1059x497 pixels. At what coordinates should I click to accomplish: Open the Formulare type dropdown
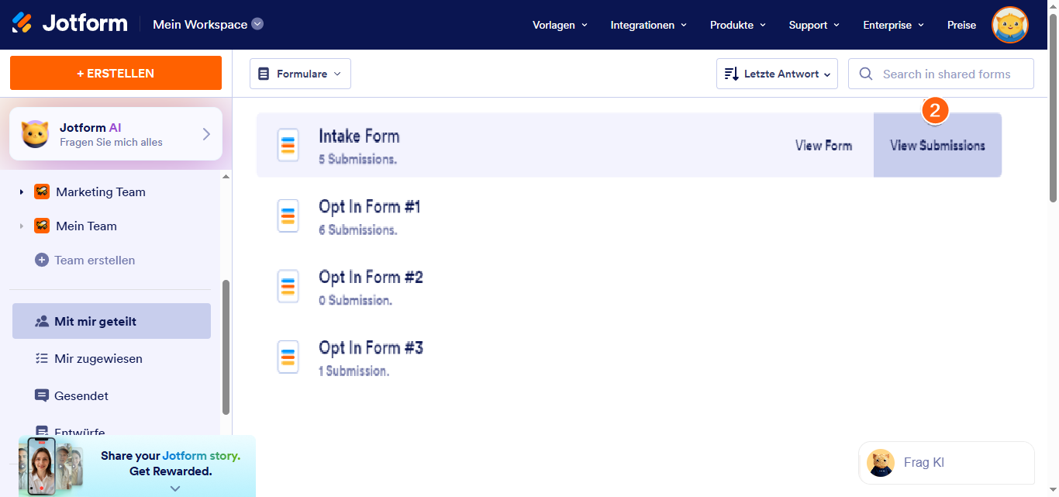pyautogui.click(x=300, y=74)
